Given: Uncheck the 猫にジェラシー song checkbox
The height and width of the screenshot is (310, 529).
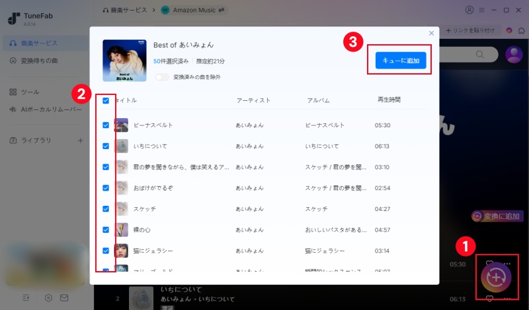Looking at the screenshot, I should pyautogui.click(x=106, y=251).
